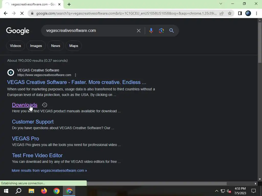Click the horizontal scrollbar thumb
The image size is (262, 196).
pos(157,183)
